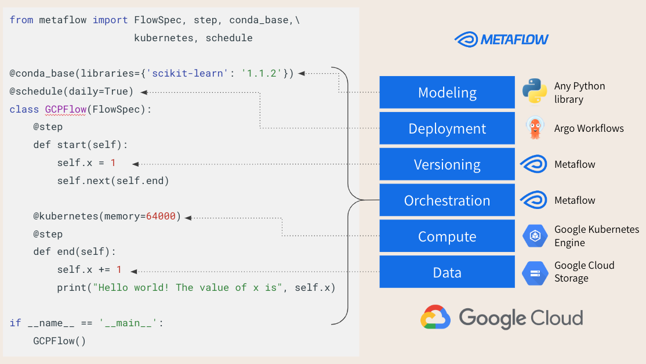
Task: Click the Argo Workflows label
Action: pos(589,128)
